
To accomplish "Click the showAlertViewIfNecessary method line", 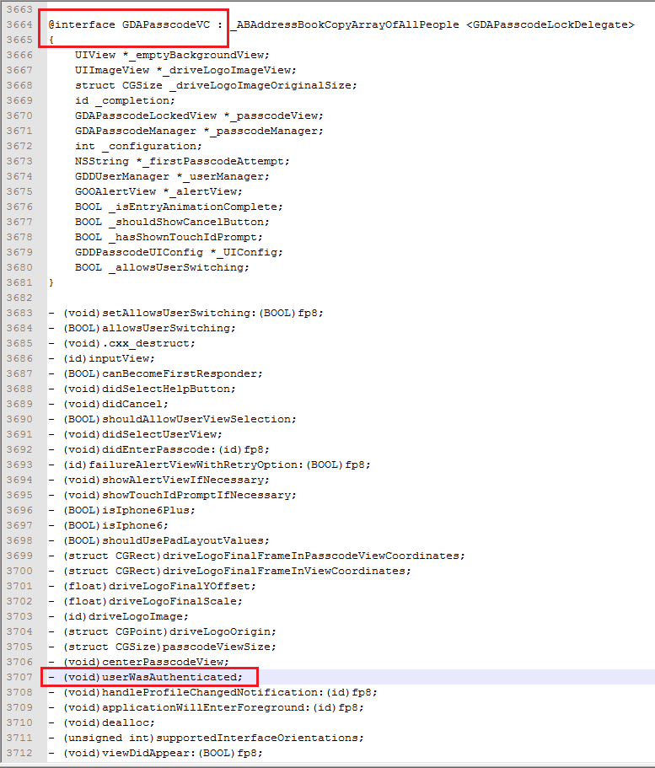I will 159,480.
